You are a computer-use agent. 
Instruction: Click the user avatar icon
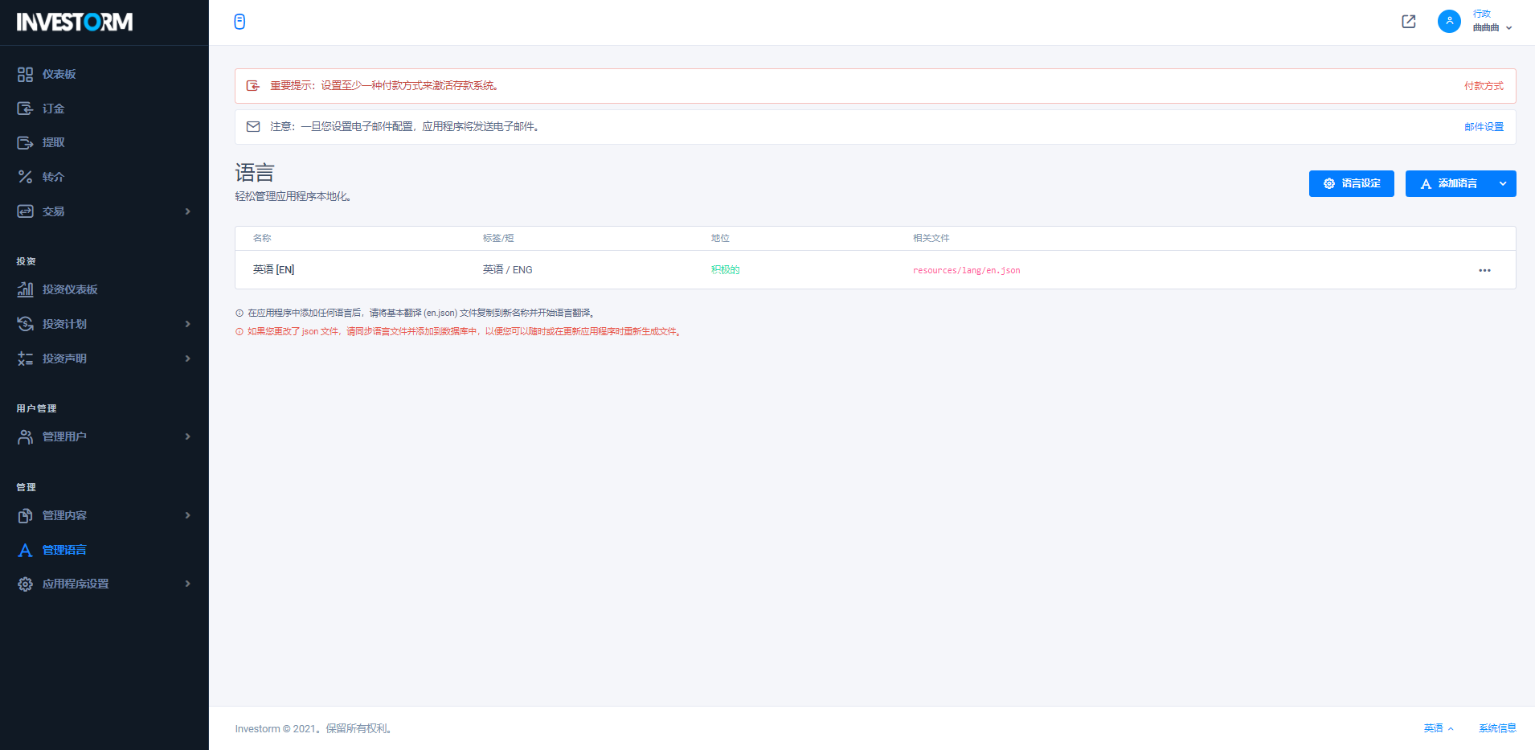click(1448, 22)
